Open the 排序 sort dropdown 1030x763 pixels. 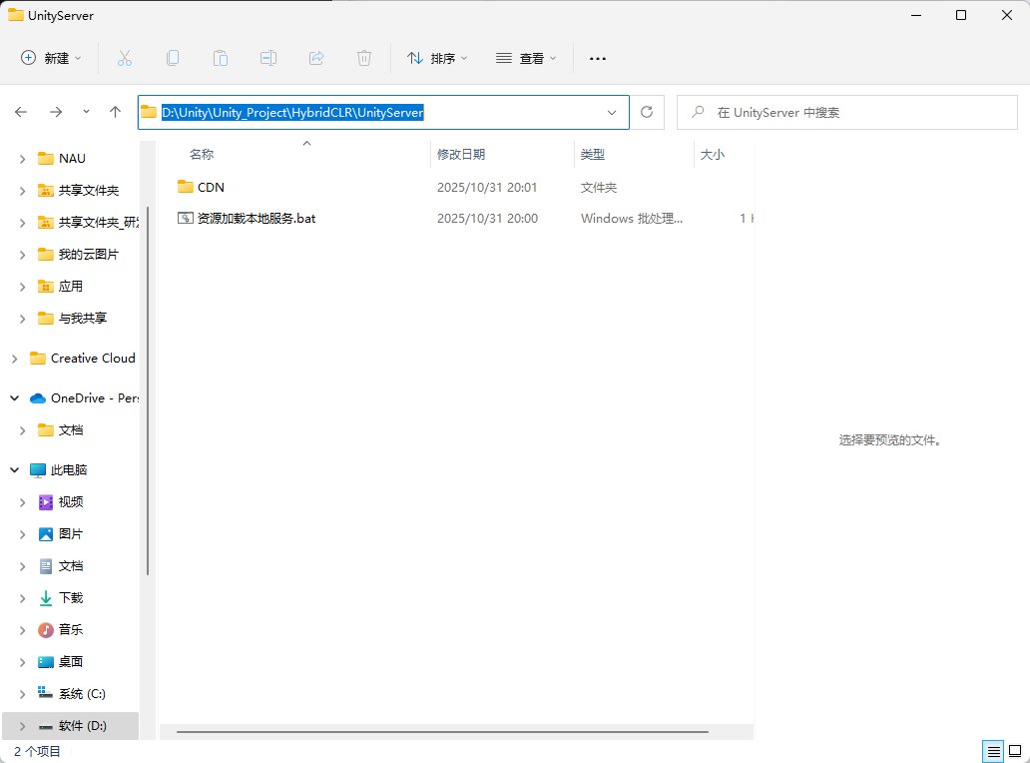(437, 58)
